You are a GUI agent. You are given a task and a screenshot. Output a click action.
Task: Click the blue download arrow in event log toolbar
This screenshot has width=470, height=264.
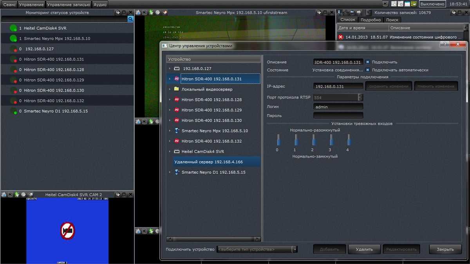point(340,13)
